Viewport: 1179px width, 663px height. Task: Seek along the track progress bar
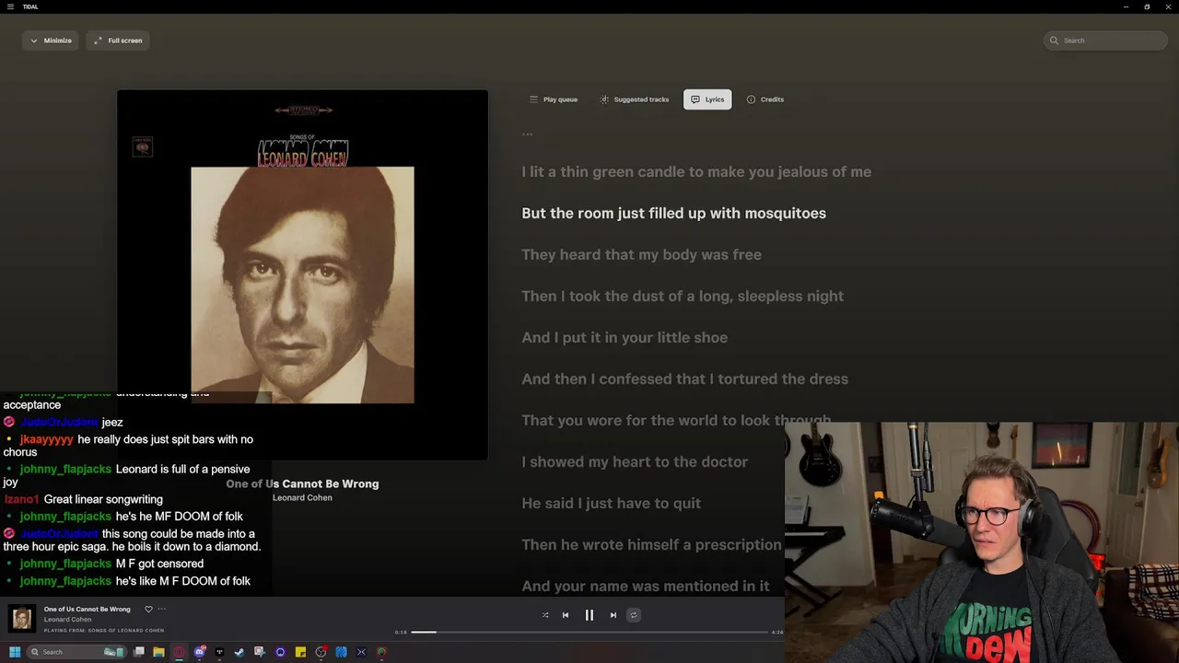click(589, 633)
